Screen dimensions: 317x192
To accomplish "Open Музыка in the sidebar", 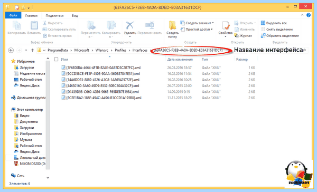I will (x=23, y=140).
